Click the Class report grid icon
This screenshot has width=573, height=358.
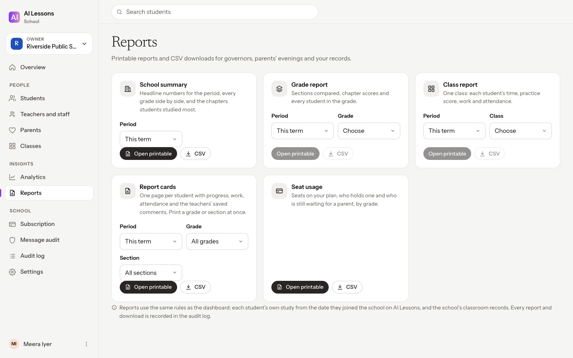[431, 89]
